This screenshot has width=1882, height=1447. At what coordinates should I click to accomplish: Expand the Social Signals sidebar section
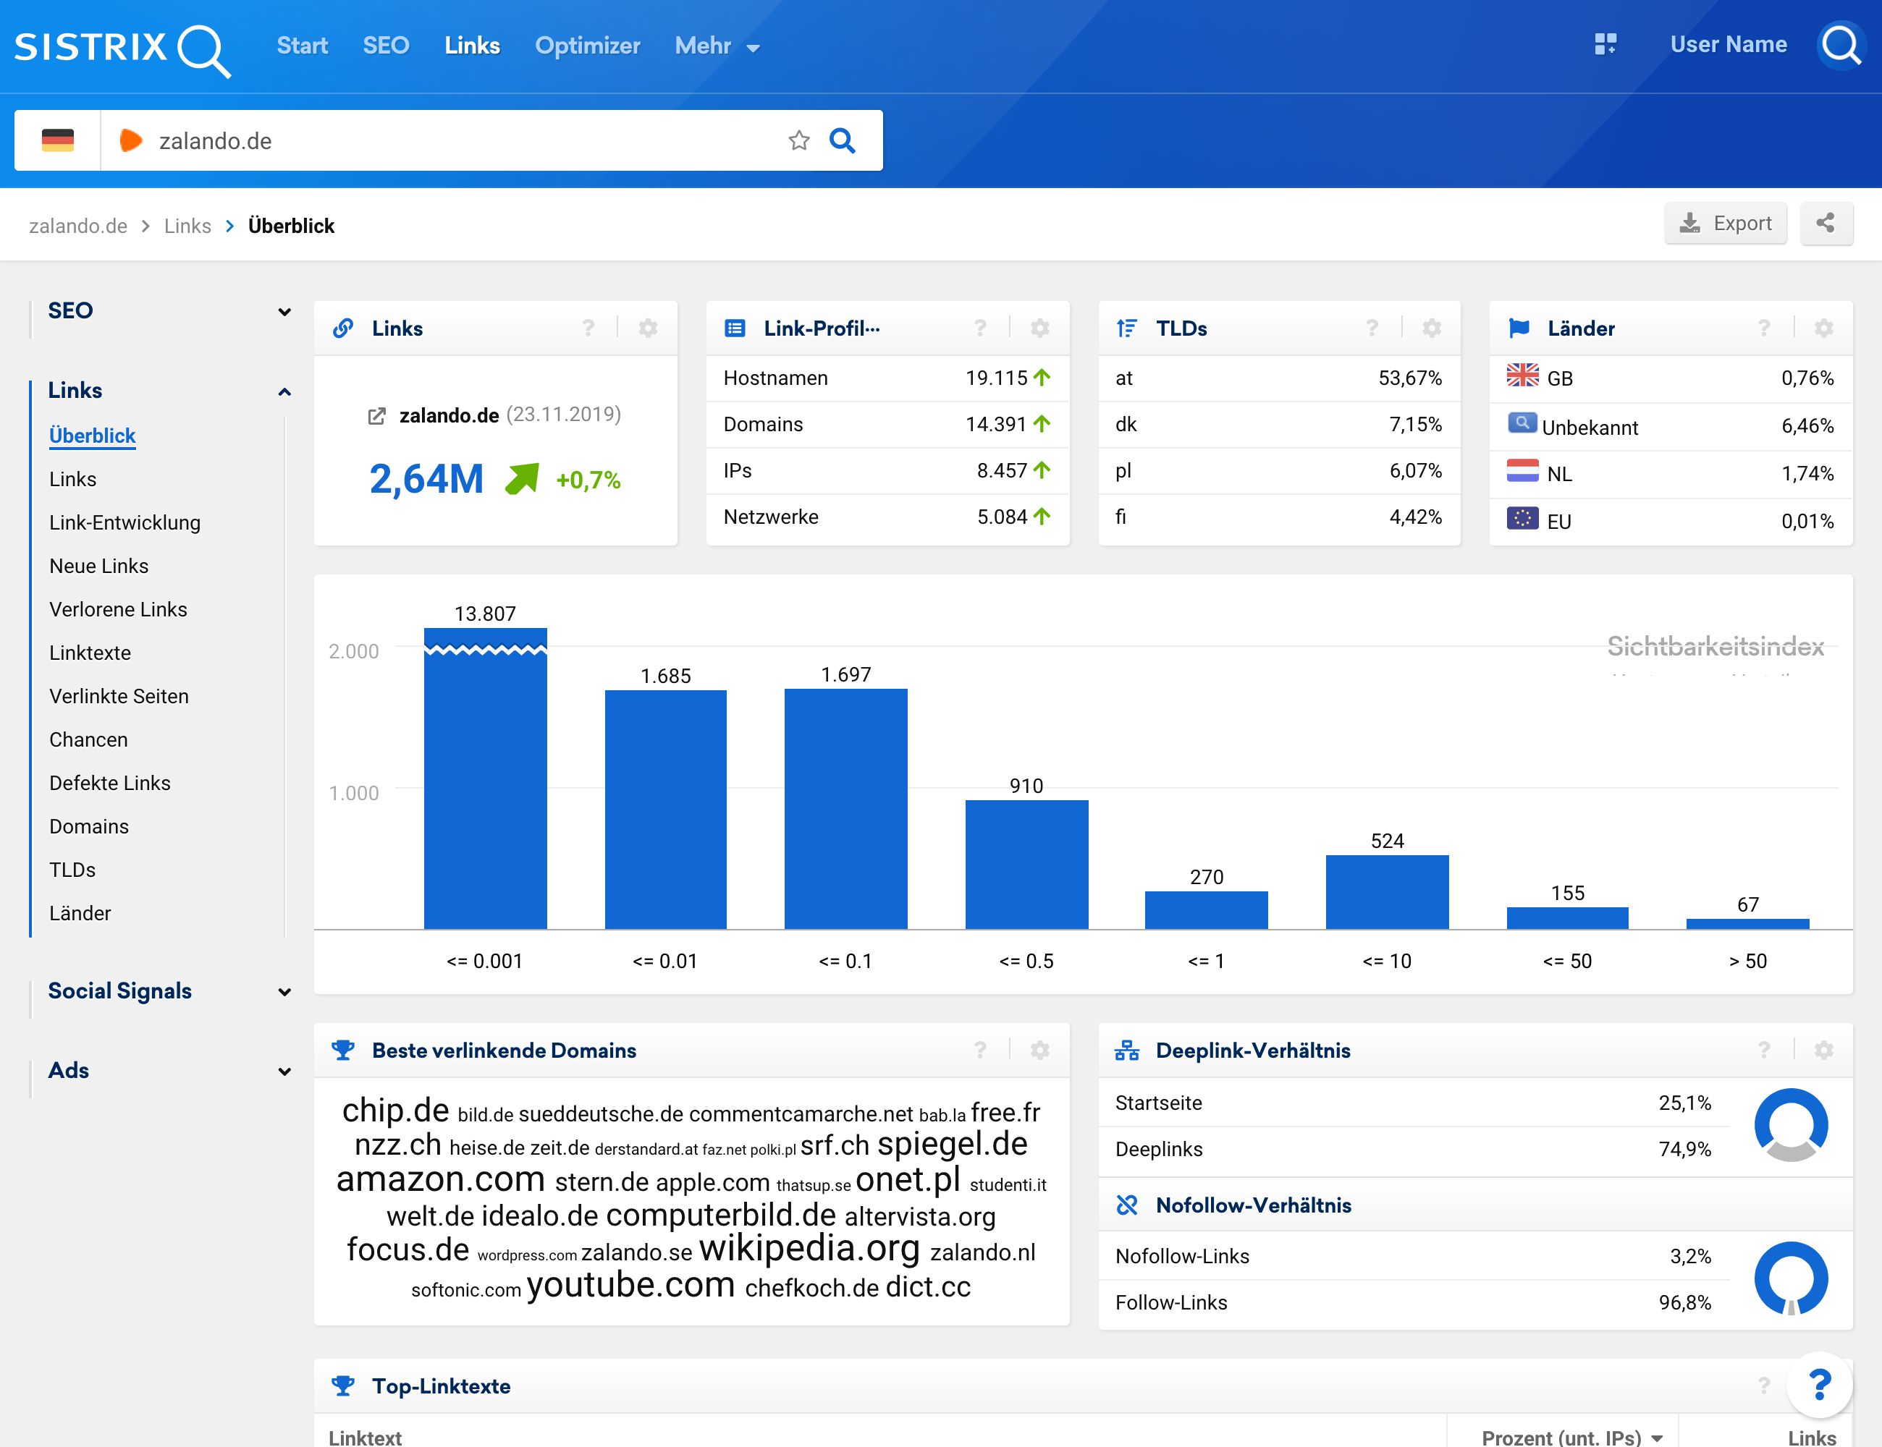[x=284, y=992]
